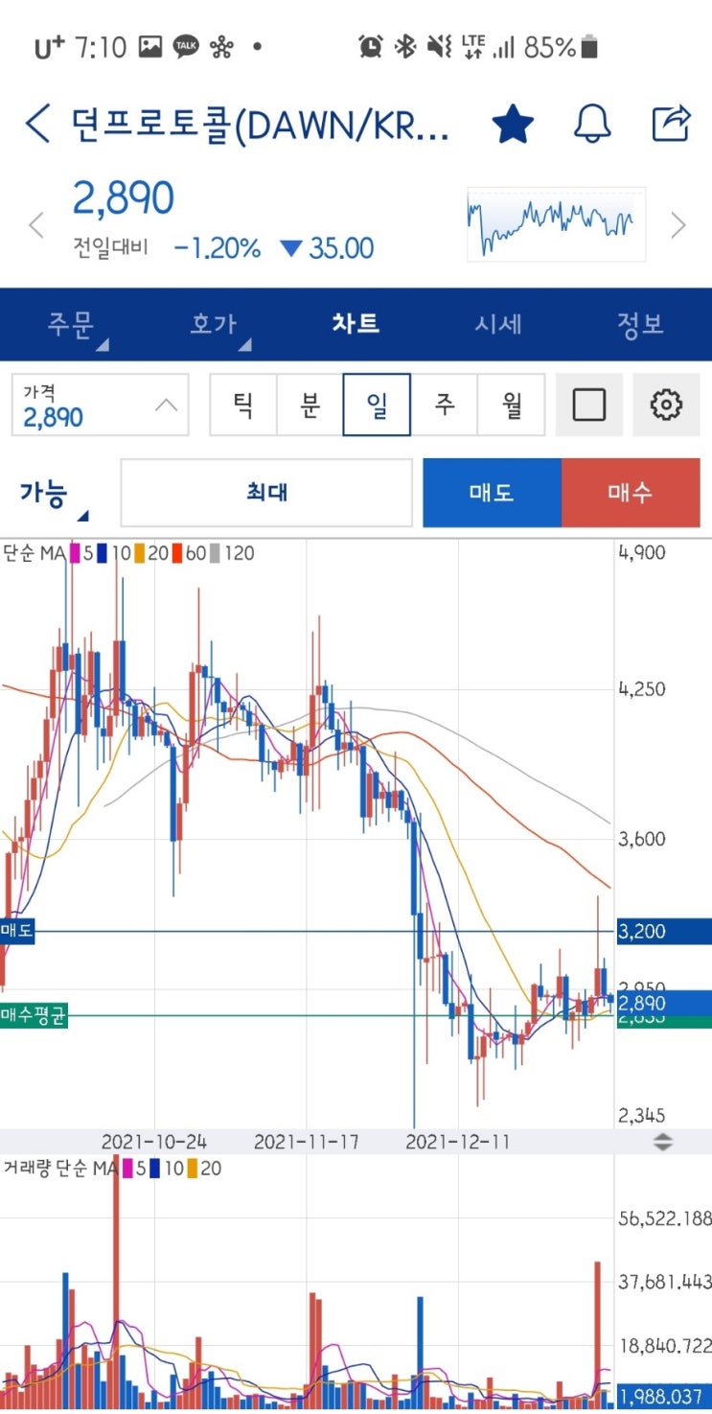Image resolution: width=712 pixels, height=1414 pixels.
Task: Click the current price 2,890
Action: coord(123,198)
